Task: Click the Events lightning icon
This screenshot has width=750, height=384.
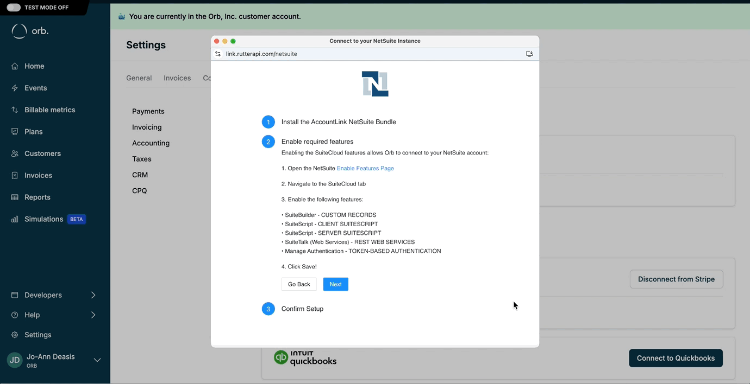Action: coord(15,88)
